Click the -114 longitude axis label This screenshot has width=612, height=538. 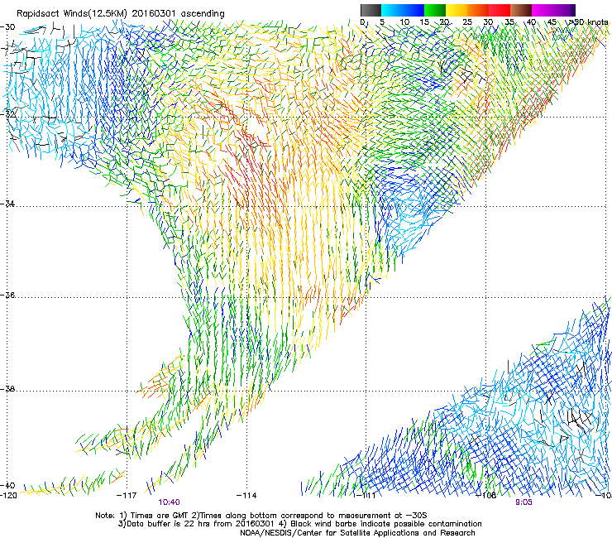[246, 496]
